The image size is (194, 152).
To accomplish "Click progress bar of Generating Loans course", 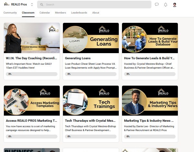I will point(91,74).
